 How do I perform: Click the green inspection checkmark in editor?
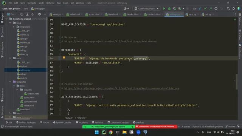pyautogui.click(x=235, y=20)
